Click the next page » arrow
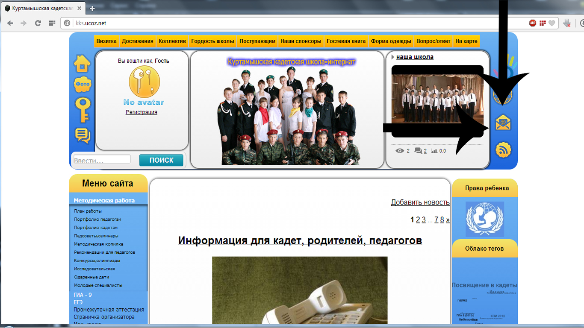Screen dimensions: 584x328 coord(448,220)
